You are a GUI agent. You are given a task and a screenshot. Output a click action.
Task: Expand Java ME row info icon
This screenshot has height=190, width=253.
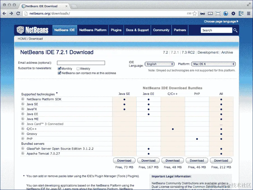point(23,119)
